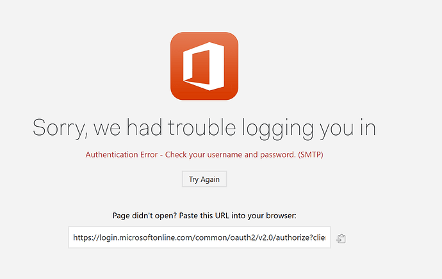The height and width of the screenshot is (279, 442).
Task: Copy the login URL with the clipboard icon
Action: pos(341,239)
